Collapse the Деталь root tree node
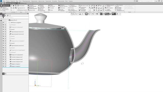The image size is (163, 92). click(8, 20)
